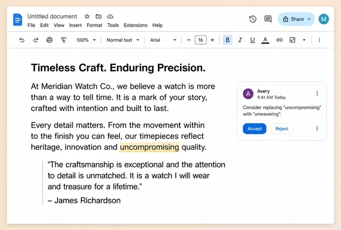
Task: Open the toolbar more options menu
Action: [x=319, y=40]
